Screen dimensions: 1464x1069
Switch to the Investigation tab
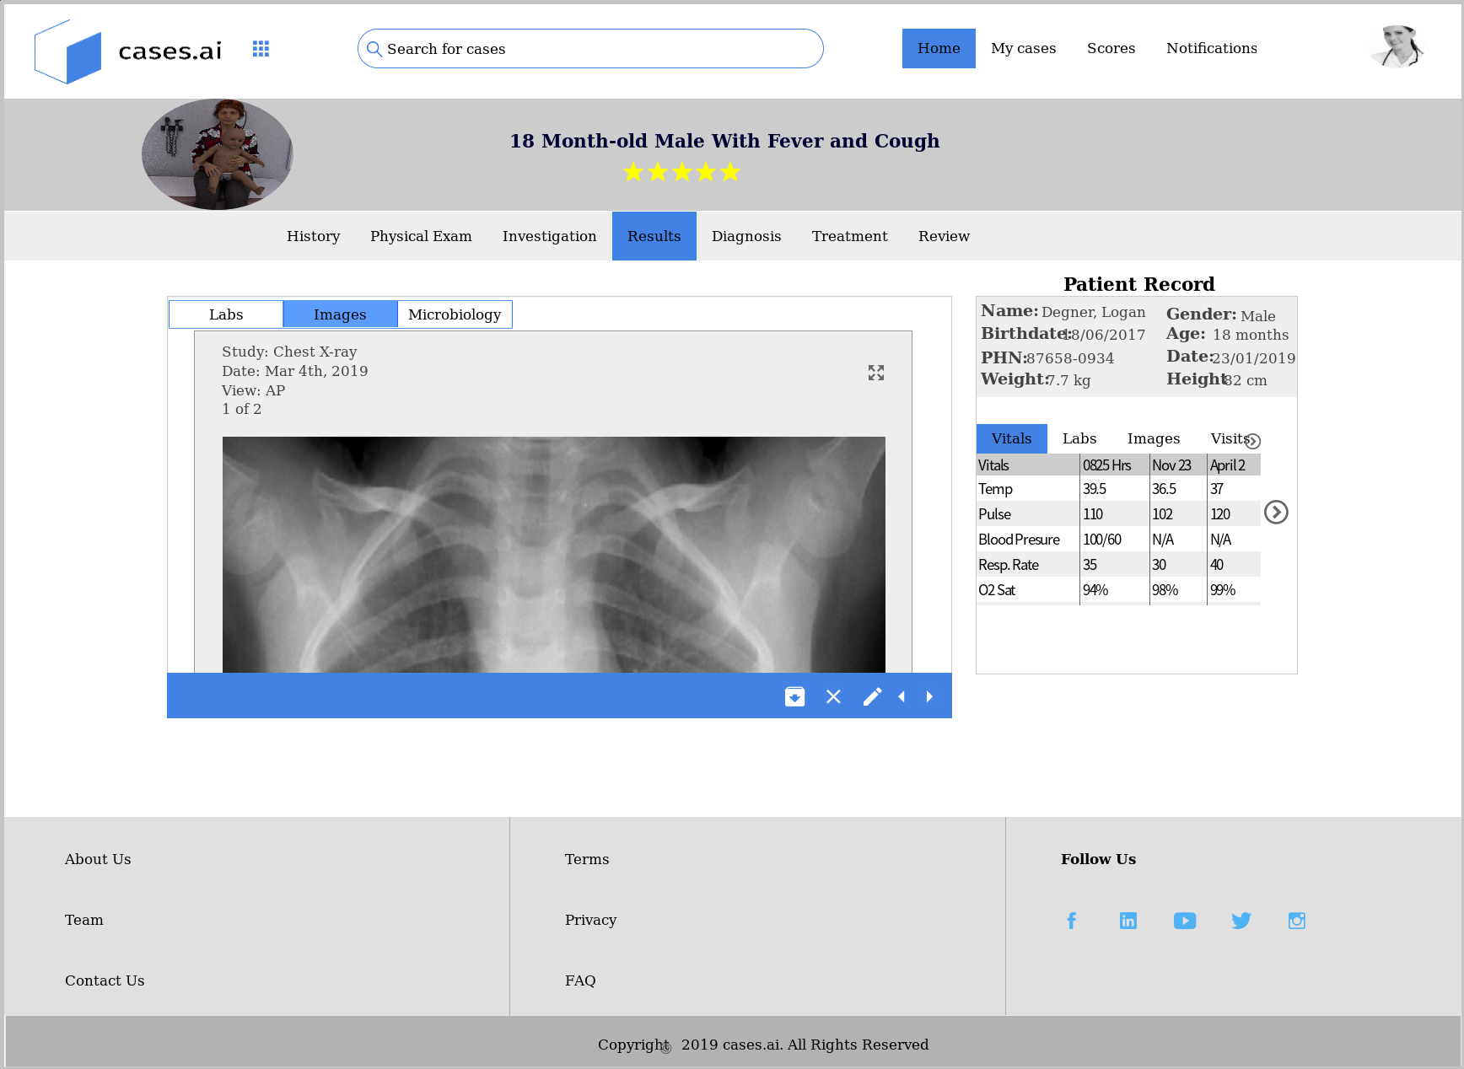[549, 236]
